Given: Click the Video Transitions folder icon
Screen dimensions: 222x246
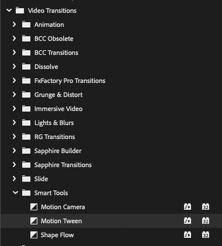Looking at the screenshot, I should point(20,11).
